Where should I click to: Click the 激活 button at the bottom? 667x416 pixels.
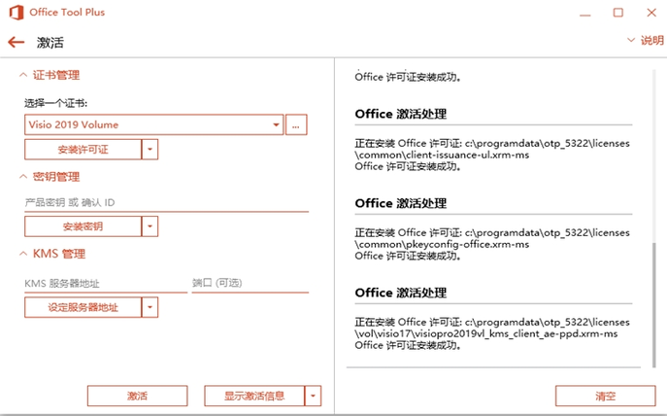click(x=138, y=396)
